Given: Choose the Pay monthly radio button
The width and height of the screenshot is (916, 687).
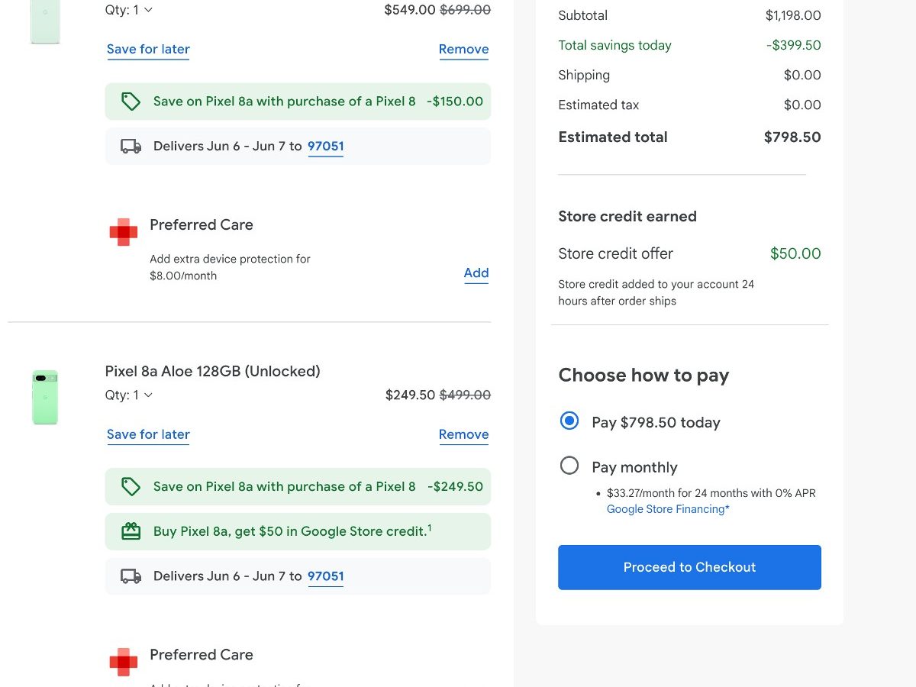Looking at the screenshot, I should pos(569,466).
